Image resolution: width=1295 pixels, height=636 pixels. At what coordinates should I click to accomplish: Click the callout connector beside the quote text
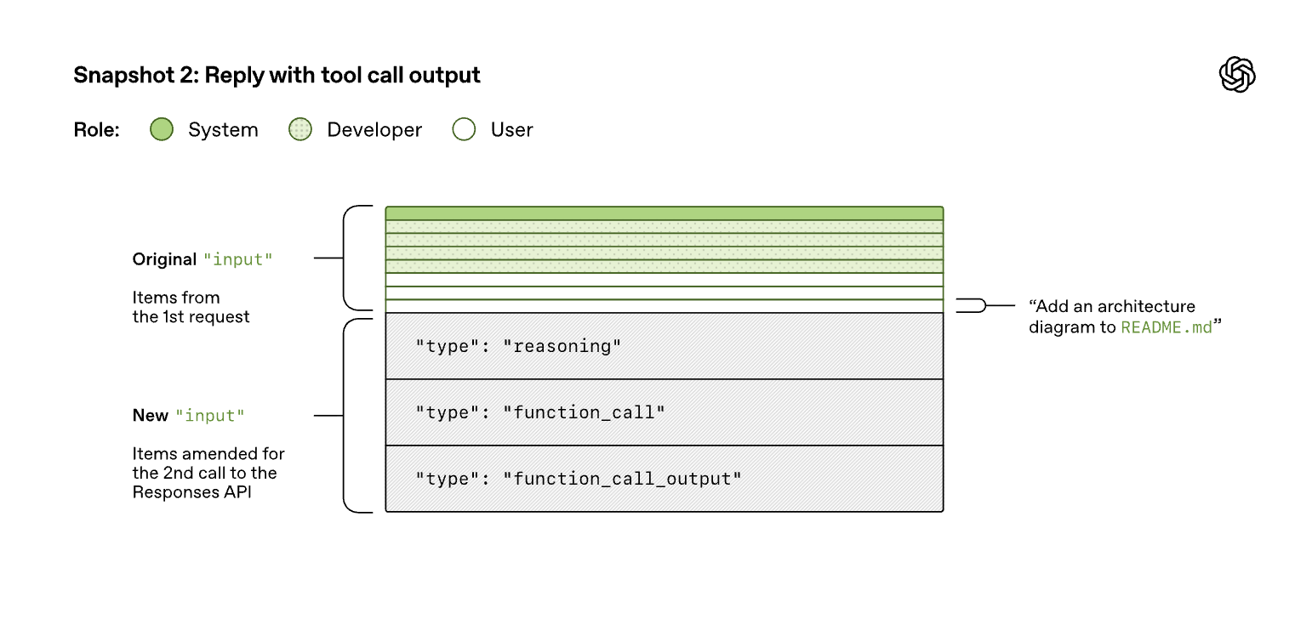[x=978, y=306]
